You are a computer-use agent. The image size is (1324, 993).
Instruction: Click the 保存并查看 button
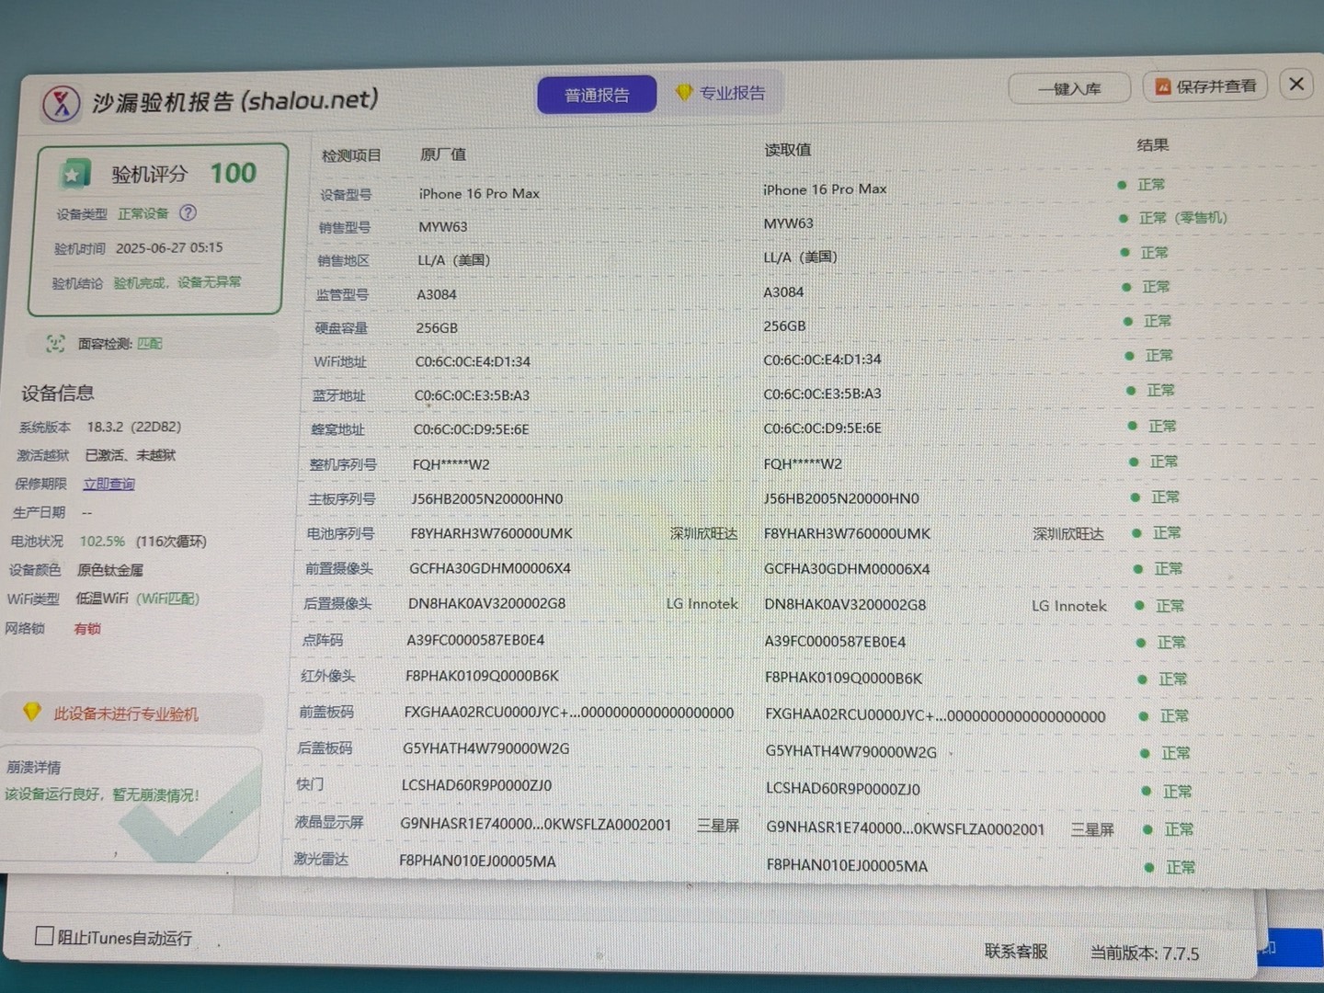coord(1205,86)
